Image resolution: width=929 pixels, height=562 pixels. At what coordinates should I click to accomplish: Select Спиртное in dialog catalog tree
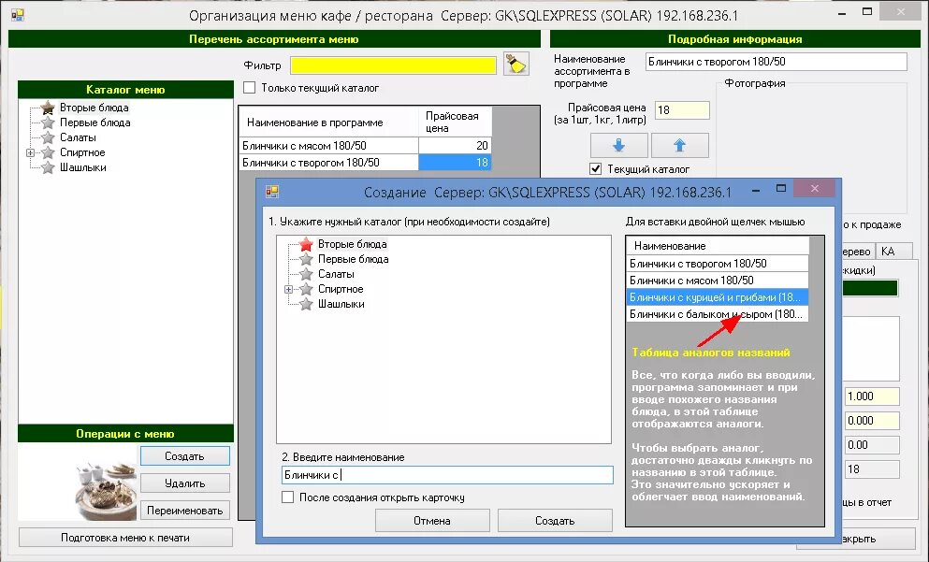click(x=341, y=289)
